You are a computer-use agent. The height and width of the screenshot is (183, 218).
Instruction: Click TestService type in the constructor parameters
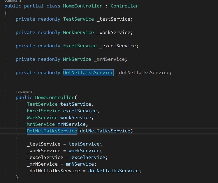pyautogui.click(x=42, y=104)
